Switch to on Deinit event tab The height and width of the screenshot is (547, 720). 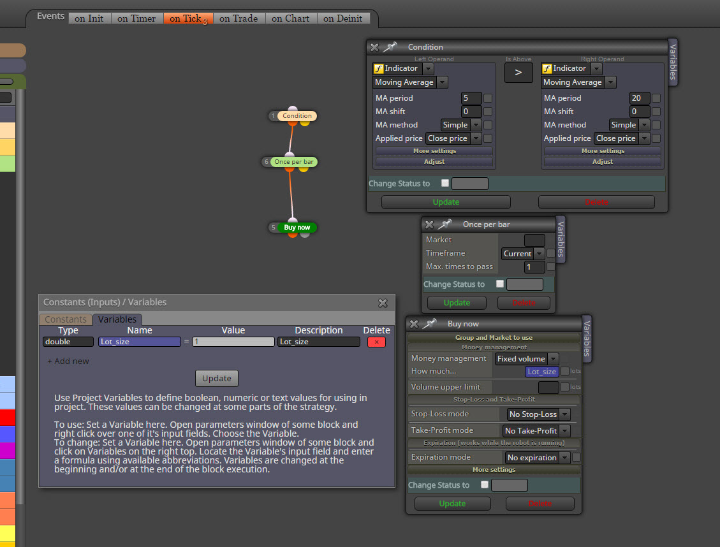(x=342, y=18)
